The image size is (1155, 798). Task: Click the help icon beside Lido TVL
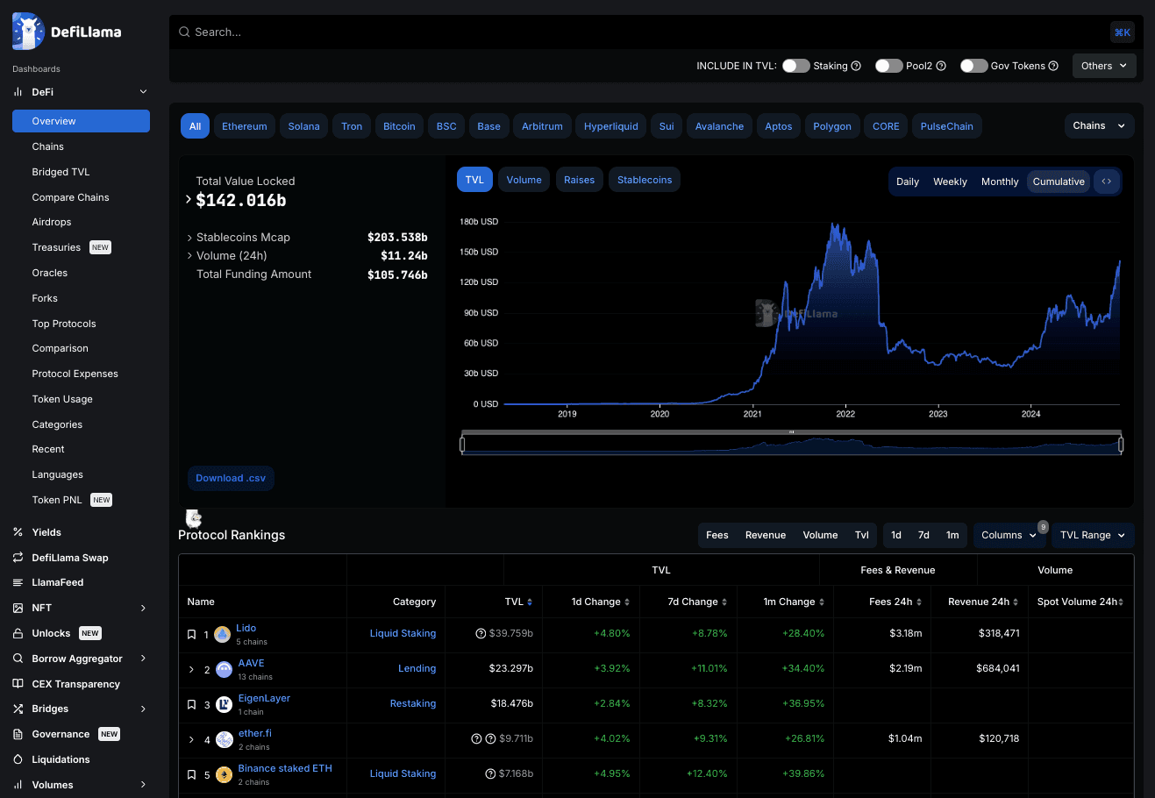click(481, 633)
